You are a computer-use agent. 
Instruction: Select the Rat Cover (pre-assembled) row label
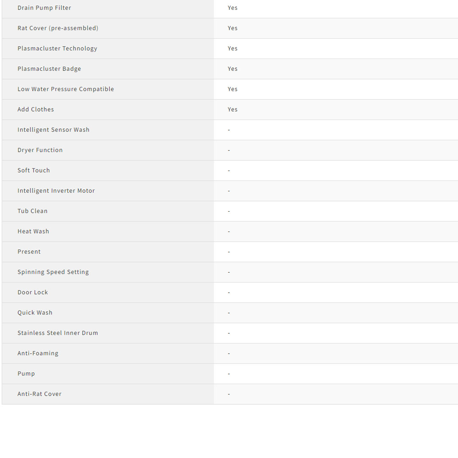coord(58,28)
